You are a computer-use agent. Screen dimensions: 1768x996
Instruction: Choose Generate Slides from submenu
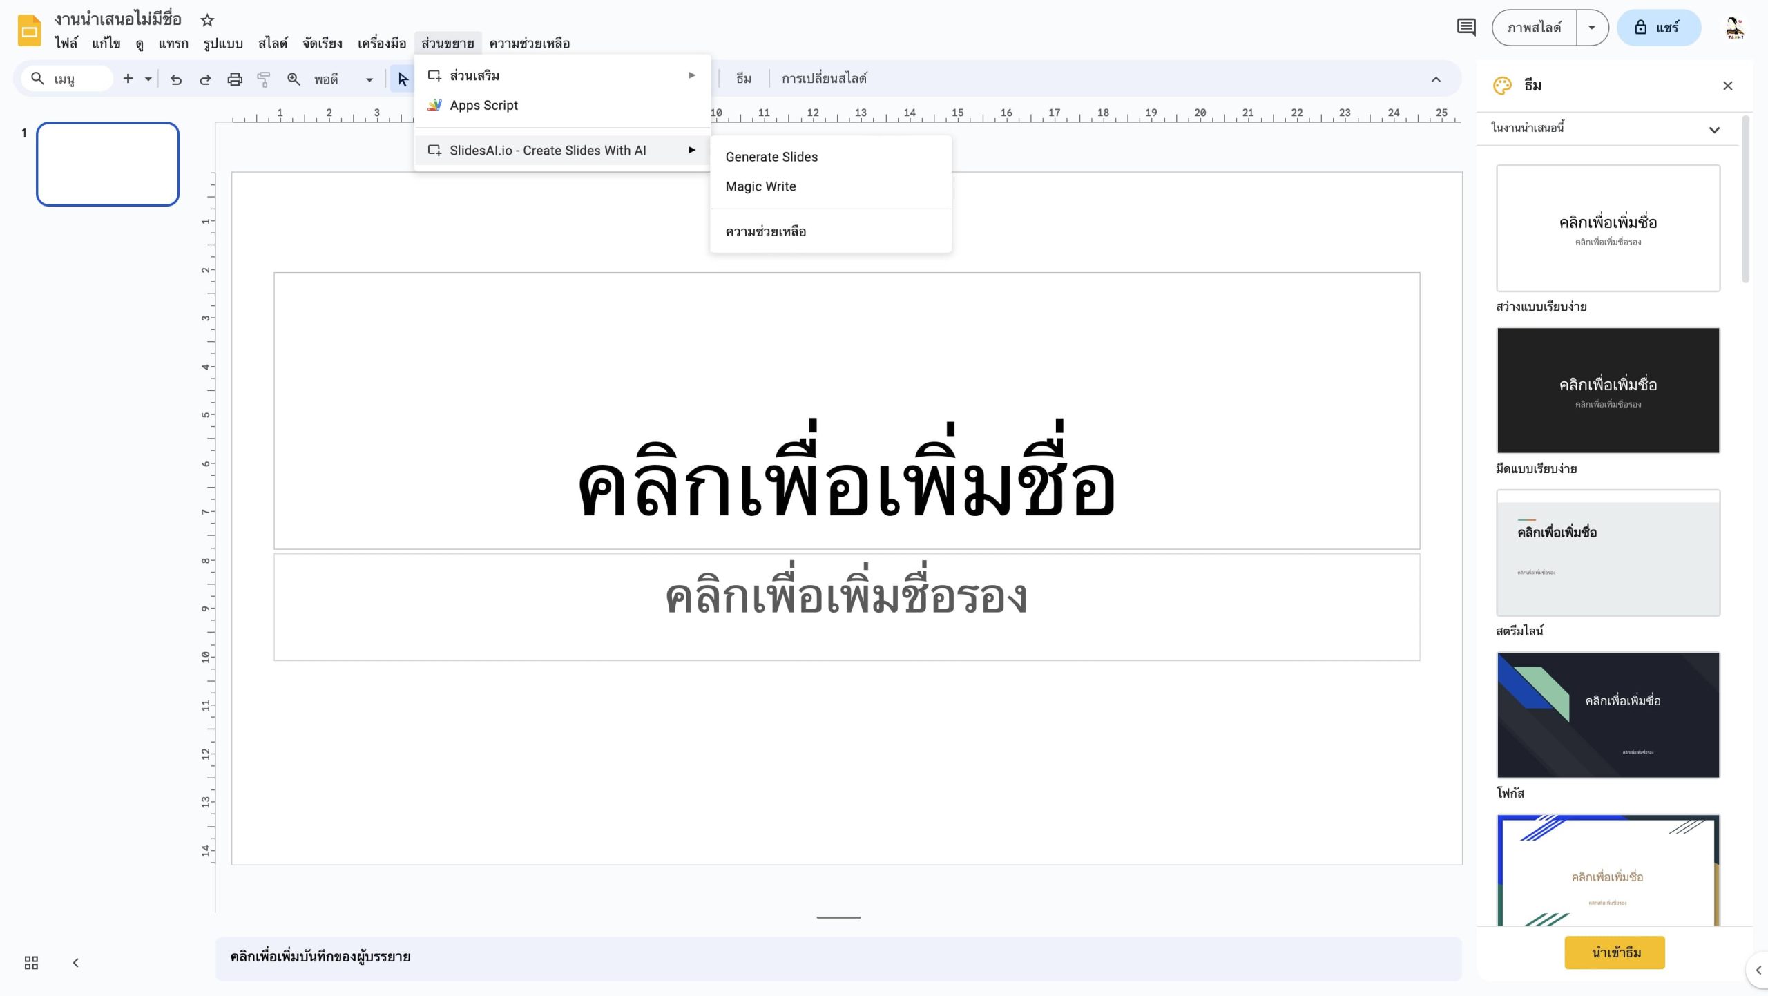tap(771, 157)
